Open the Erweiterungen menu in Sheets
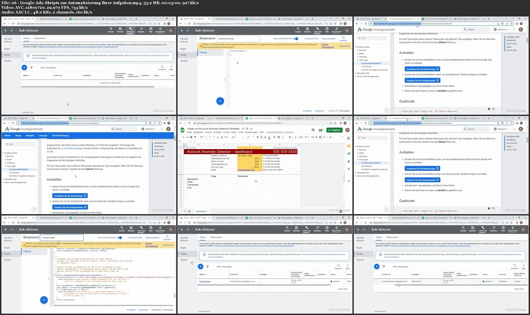The width and height of the screenshot is (530, 315). [251, 132]
